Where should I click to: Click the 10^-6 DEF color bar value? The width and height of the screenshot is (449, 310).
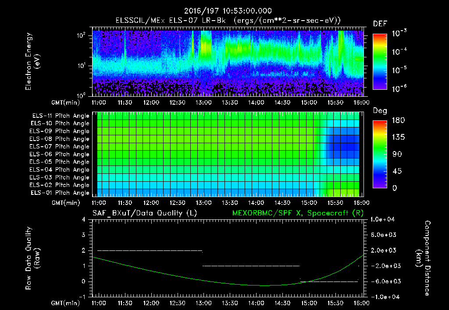click(399, 88)
